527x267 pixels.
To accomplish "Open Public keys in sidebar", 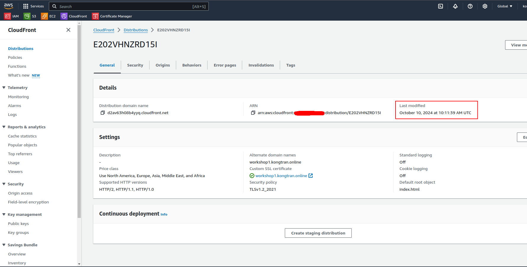I will [x=18, y=224].
